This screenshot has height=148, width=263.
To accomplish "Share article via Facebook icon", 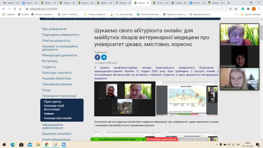I will tap(97, 57).
